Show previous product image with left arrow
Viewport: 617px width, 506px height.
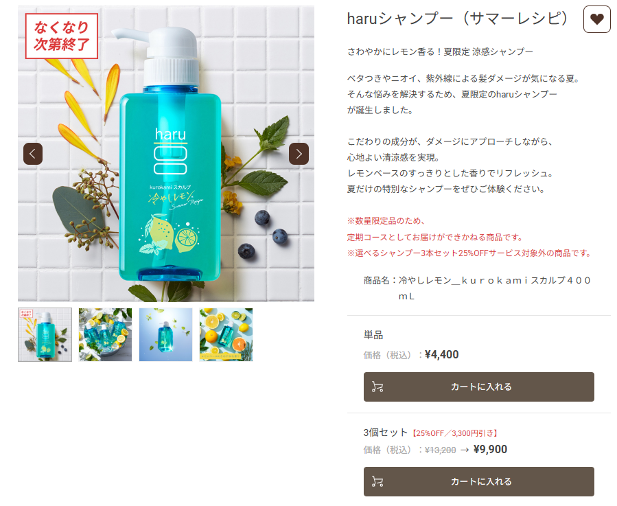click(x=33, y=154)
